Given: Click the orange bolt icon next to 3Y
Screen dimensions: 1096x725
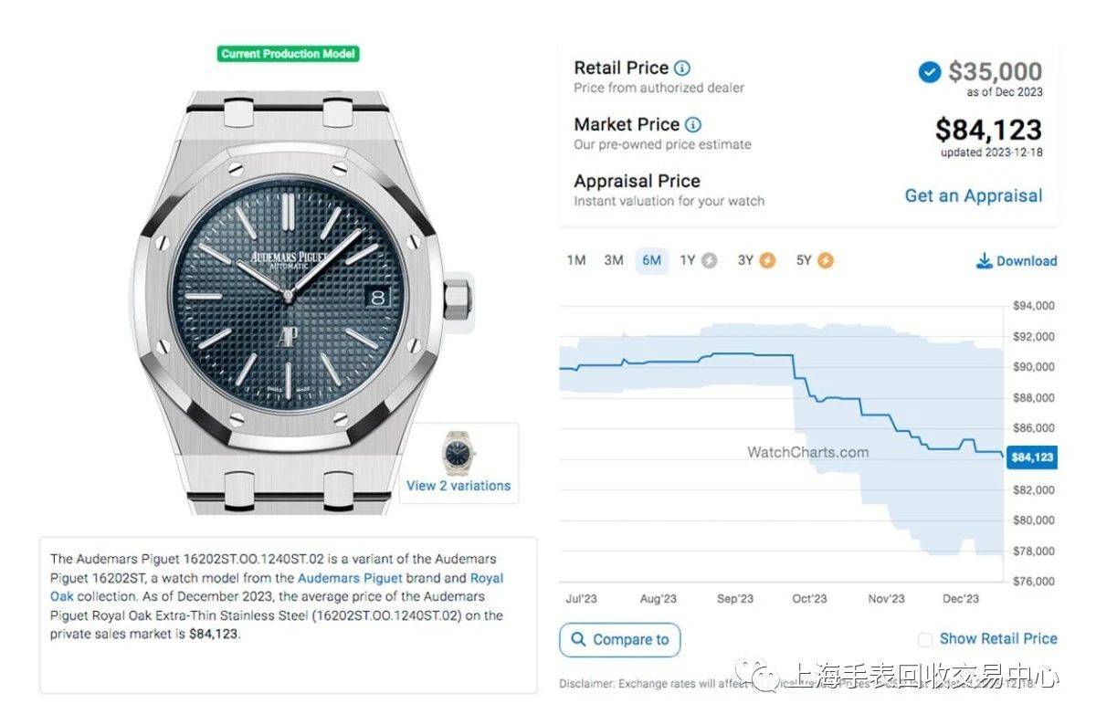Looking at the screenshot, I should click(767, 260).
